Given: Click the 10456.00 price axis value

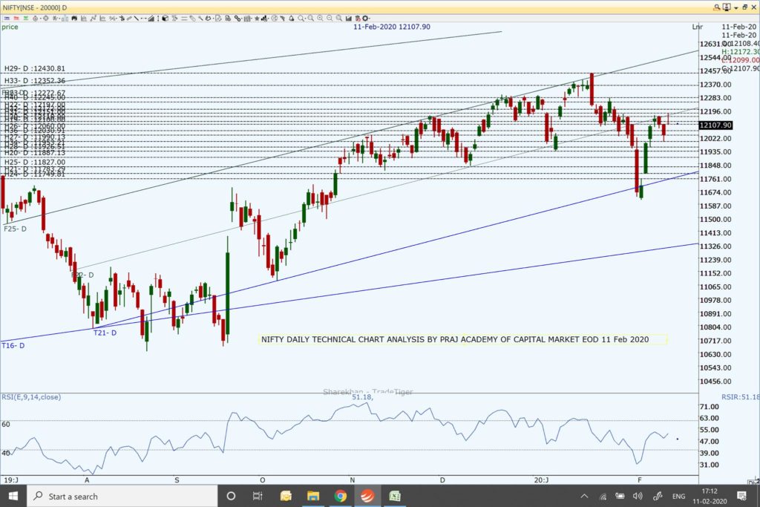Looking at the screenshot, I should pos(715,382).
